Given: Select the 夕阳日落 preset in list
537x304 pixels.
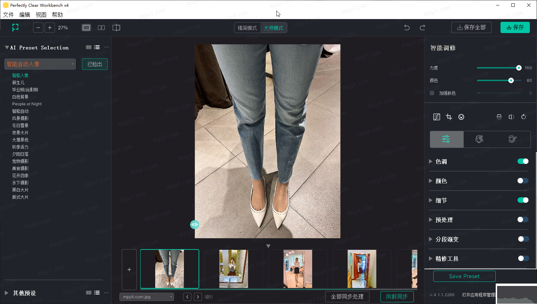Looking at the screenshot, I should [20, 154].
